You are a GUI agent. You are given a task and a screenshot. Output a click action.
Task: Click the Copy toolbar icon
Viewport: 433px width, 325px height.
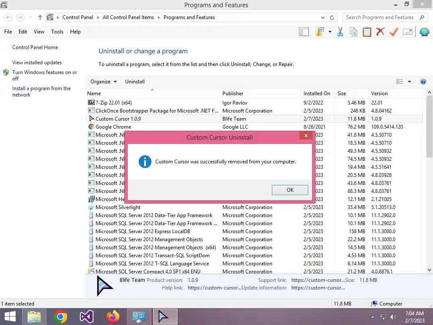coord(354,32)
